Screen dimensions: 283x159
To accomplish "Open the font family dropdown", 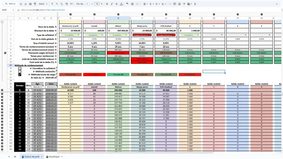I will pos(82,4).
